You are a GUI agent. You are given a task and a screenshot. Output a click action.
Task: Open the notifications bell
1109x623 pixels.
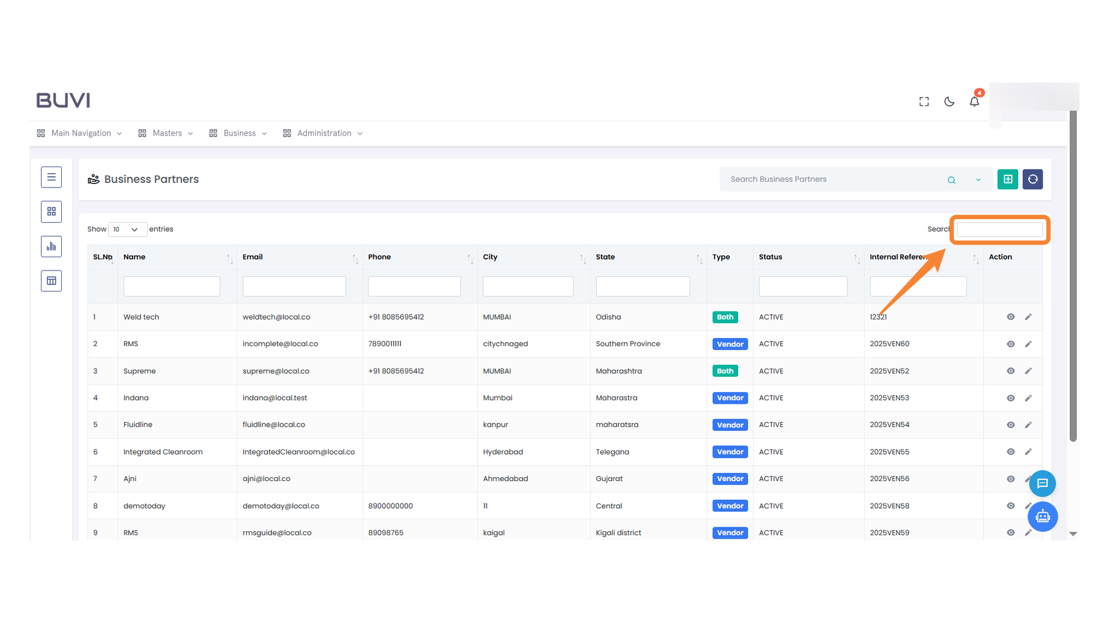click(x=974, y=102)
